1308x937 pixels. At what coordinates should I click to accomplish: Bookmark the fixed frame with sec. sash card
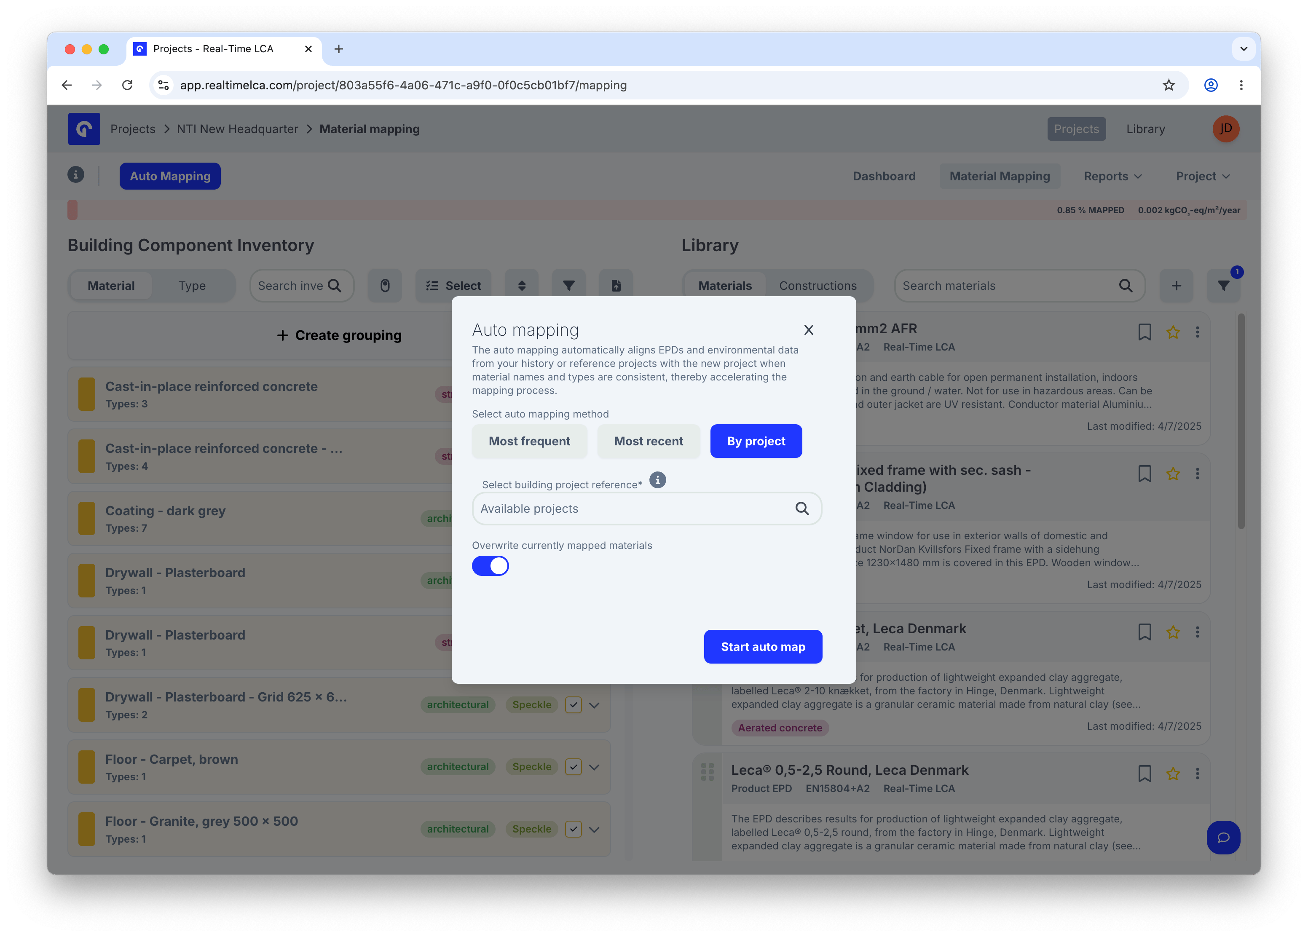click(1144, 474)
